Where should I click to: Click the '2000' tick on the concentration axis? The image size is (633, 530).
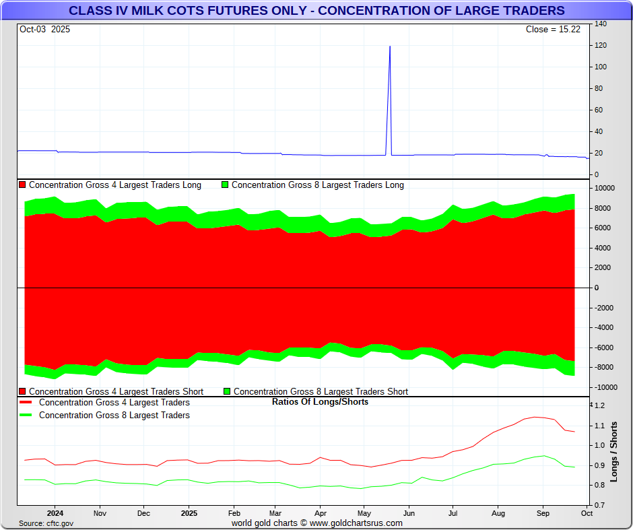click(x=603, y=267)
